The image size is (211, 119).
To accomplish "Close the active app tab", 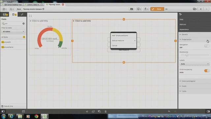I will point(63,5).
